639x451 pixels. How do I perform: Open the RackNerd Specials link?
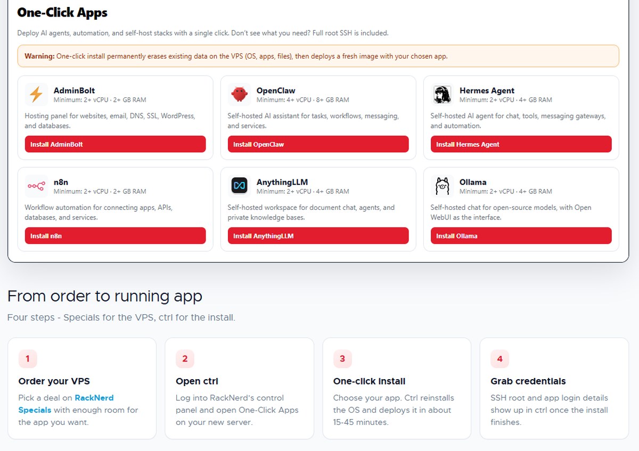66,404
